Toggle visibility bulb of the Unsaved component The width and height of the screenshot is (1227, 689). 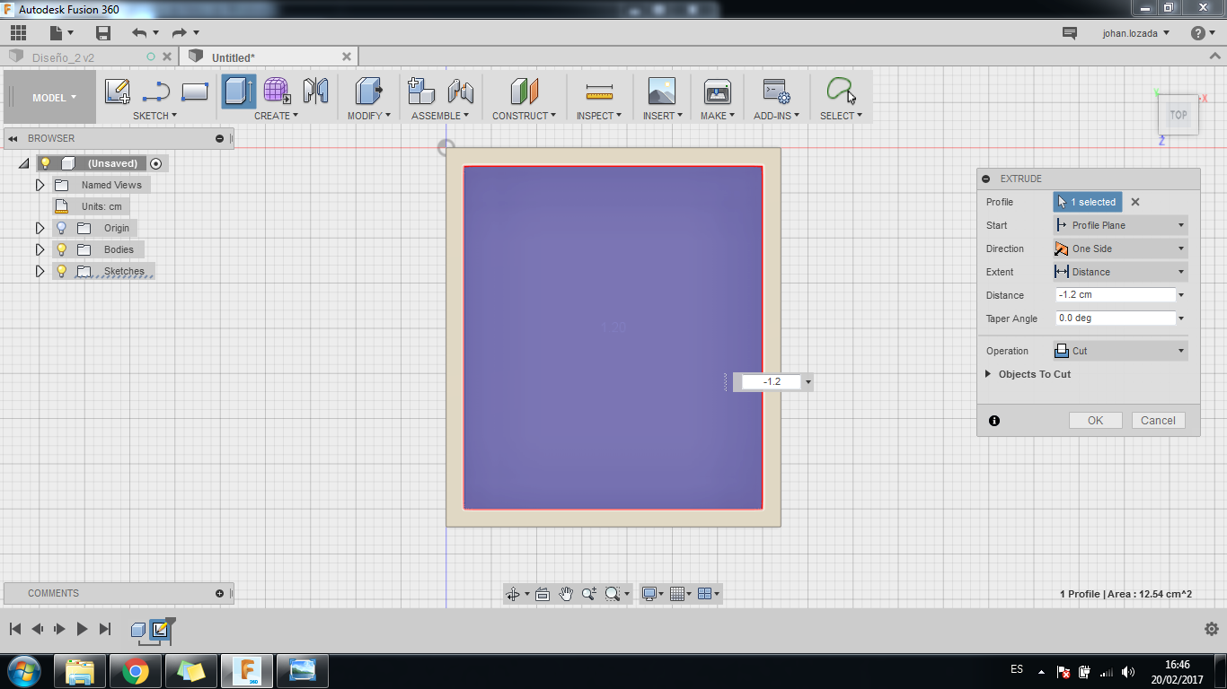click(x=46, y=163)
